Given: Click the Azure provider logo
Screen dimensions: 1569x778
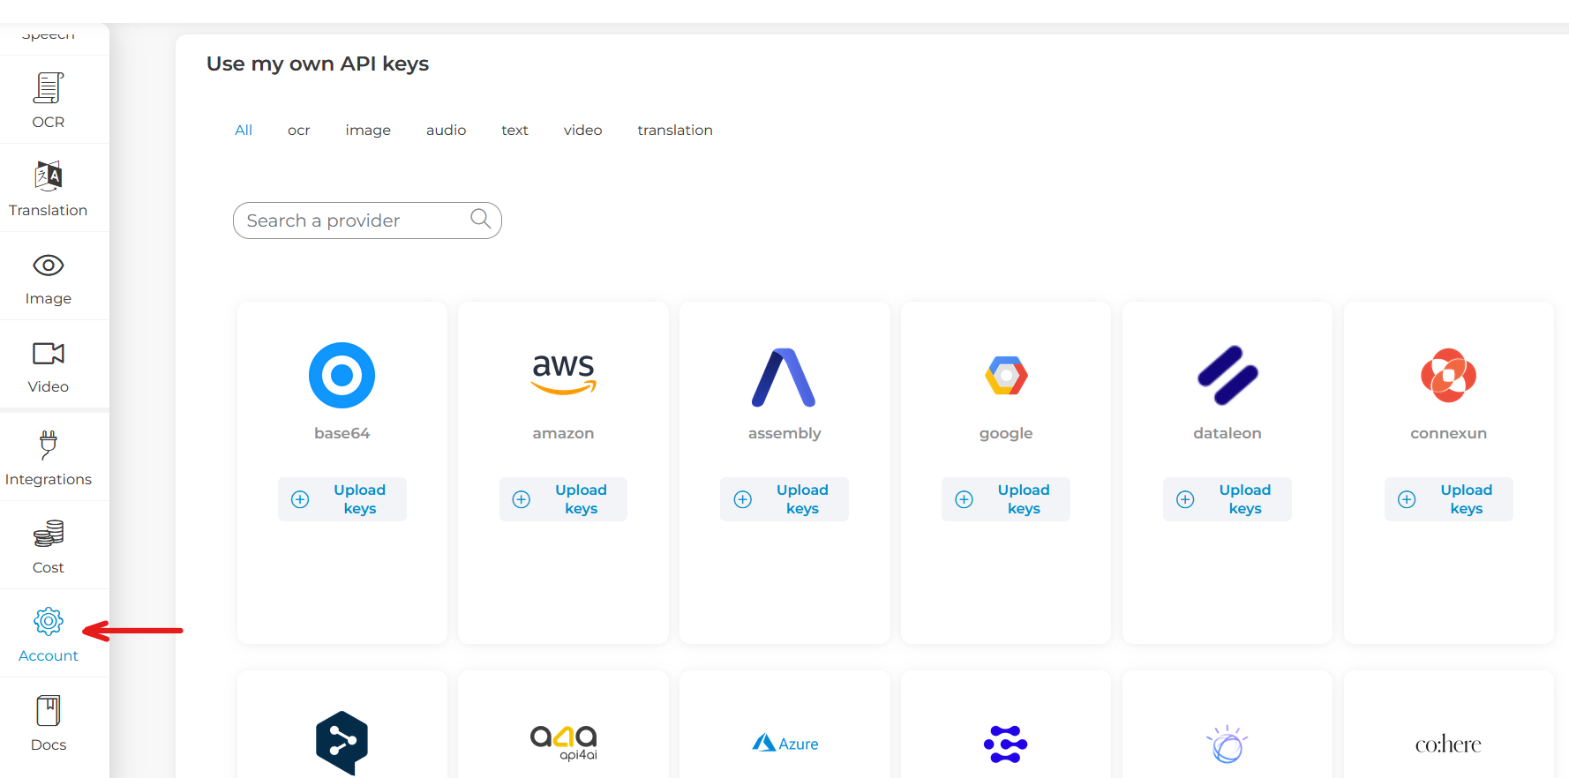Looking at the screenshot, I should [784, 744].
